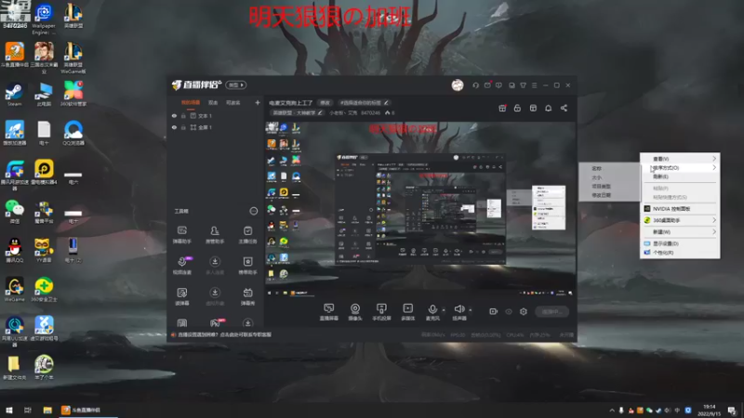Open the hamburger menu in the title bar
The image size is (744, 418).
[534, 85]
